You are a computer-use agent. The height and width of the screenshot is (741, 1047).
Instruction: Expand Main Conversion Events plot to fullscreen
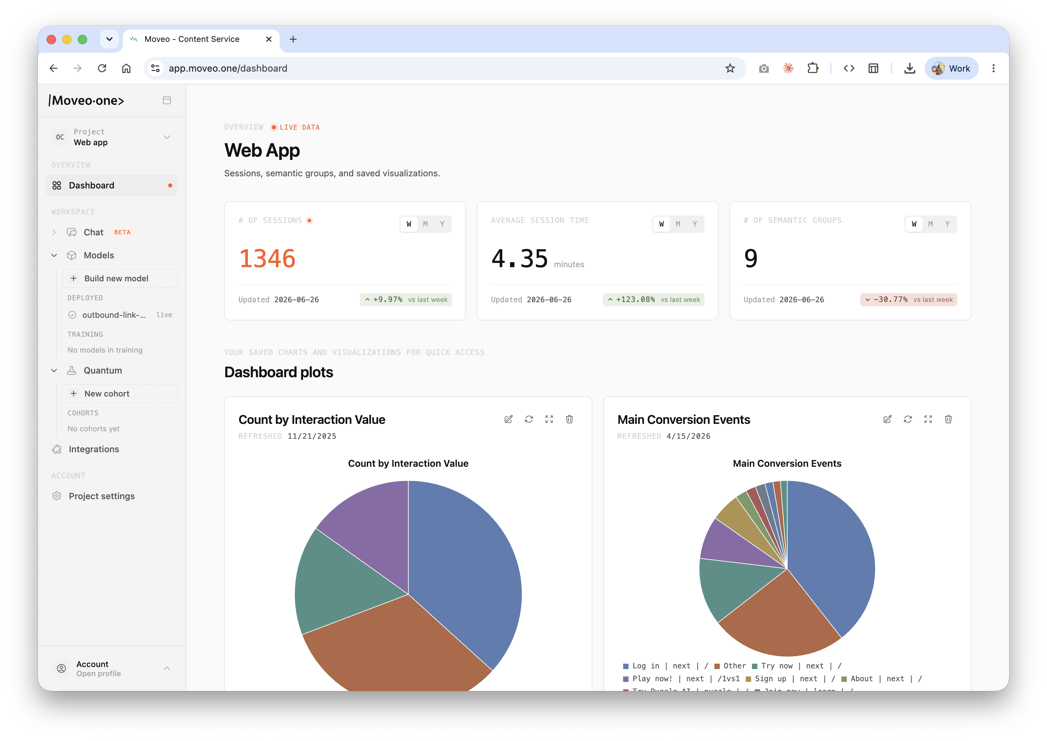coord(928,419)
